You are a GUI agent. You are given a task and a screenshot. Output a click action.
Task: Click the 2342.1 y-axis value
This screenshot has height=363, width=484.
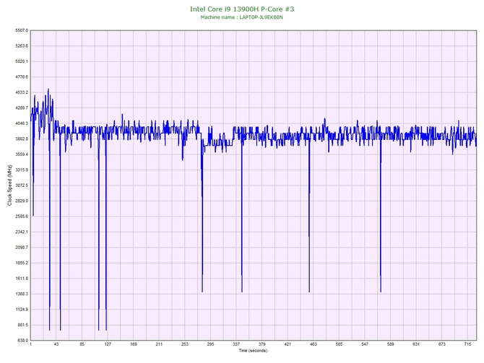(x=22, y=232)
